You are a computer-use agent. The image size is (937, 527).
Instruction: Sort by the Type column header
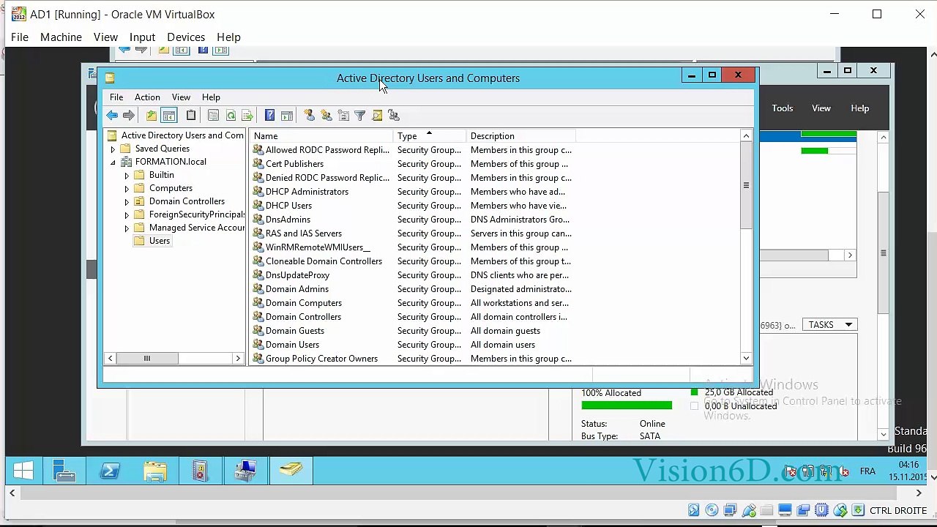click(x=430, y=136)
